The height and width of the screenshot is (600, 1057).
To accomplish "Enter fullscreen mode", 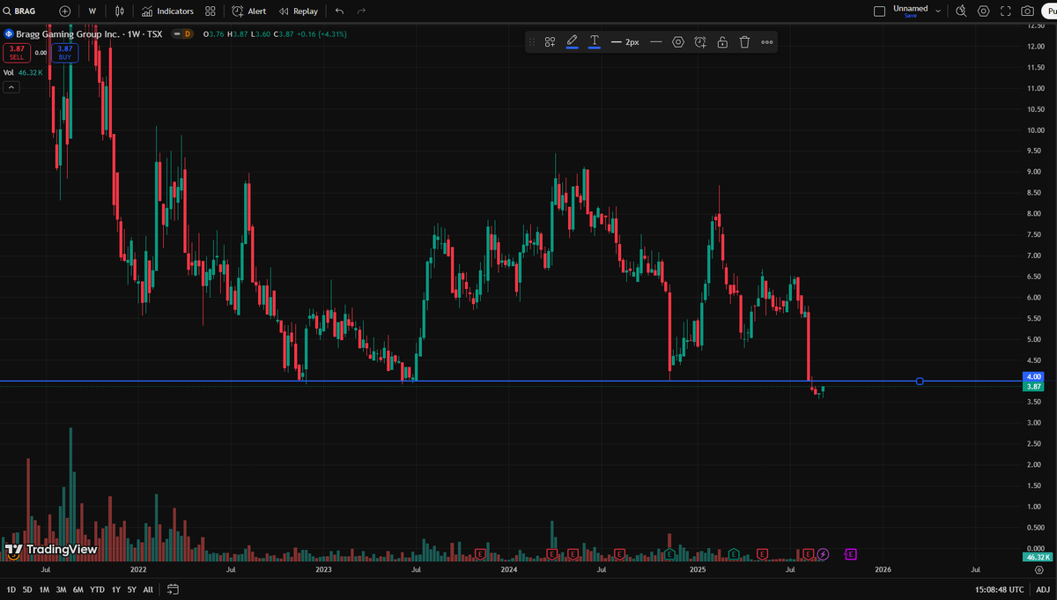I will point(1006,11).
